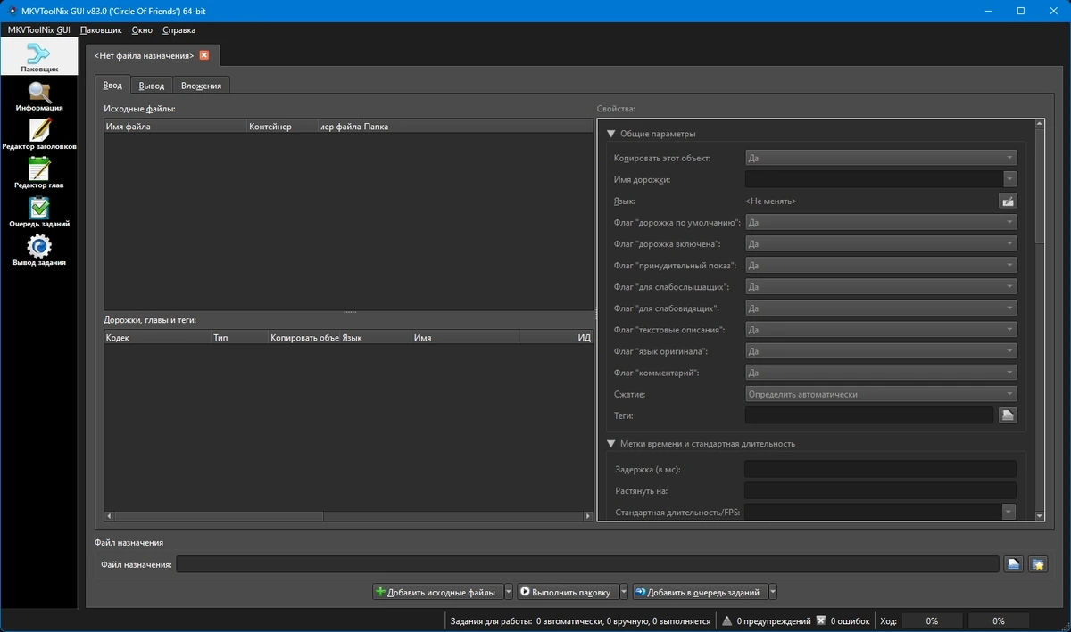Screen dimensions: 1071x632
Task: Open Копировать этот объект dropdown
Action: point(881,158)
